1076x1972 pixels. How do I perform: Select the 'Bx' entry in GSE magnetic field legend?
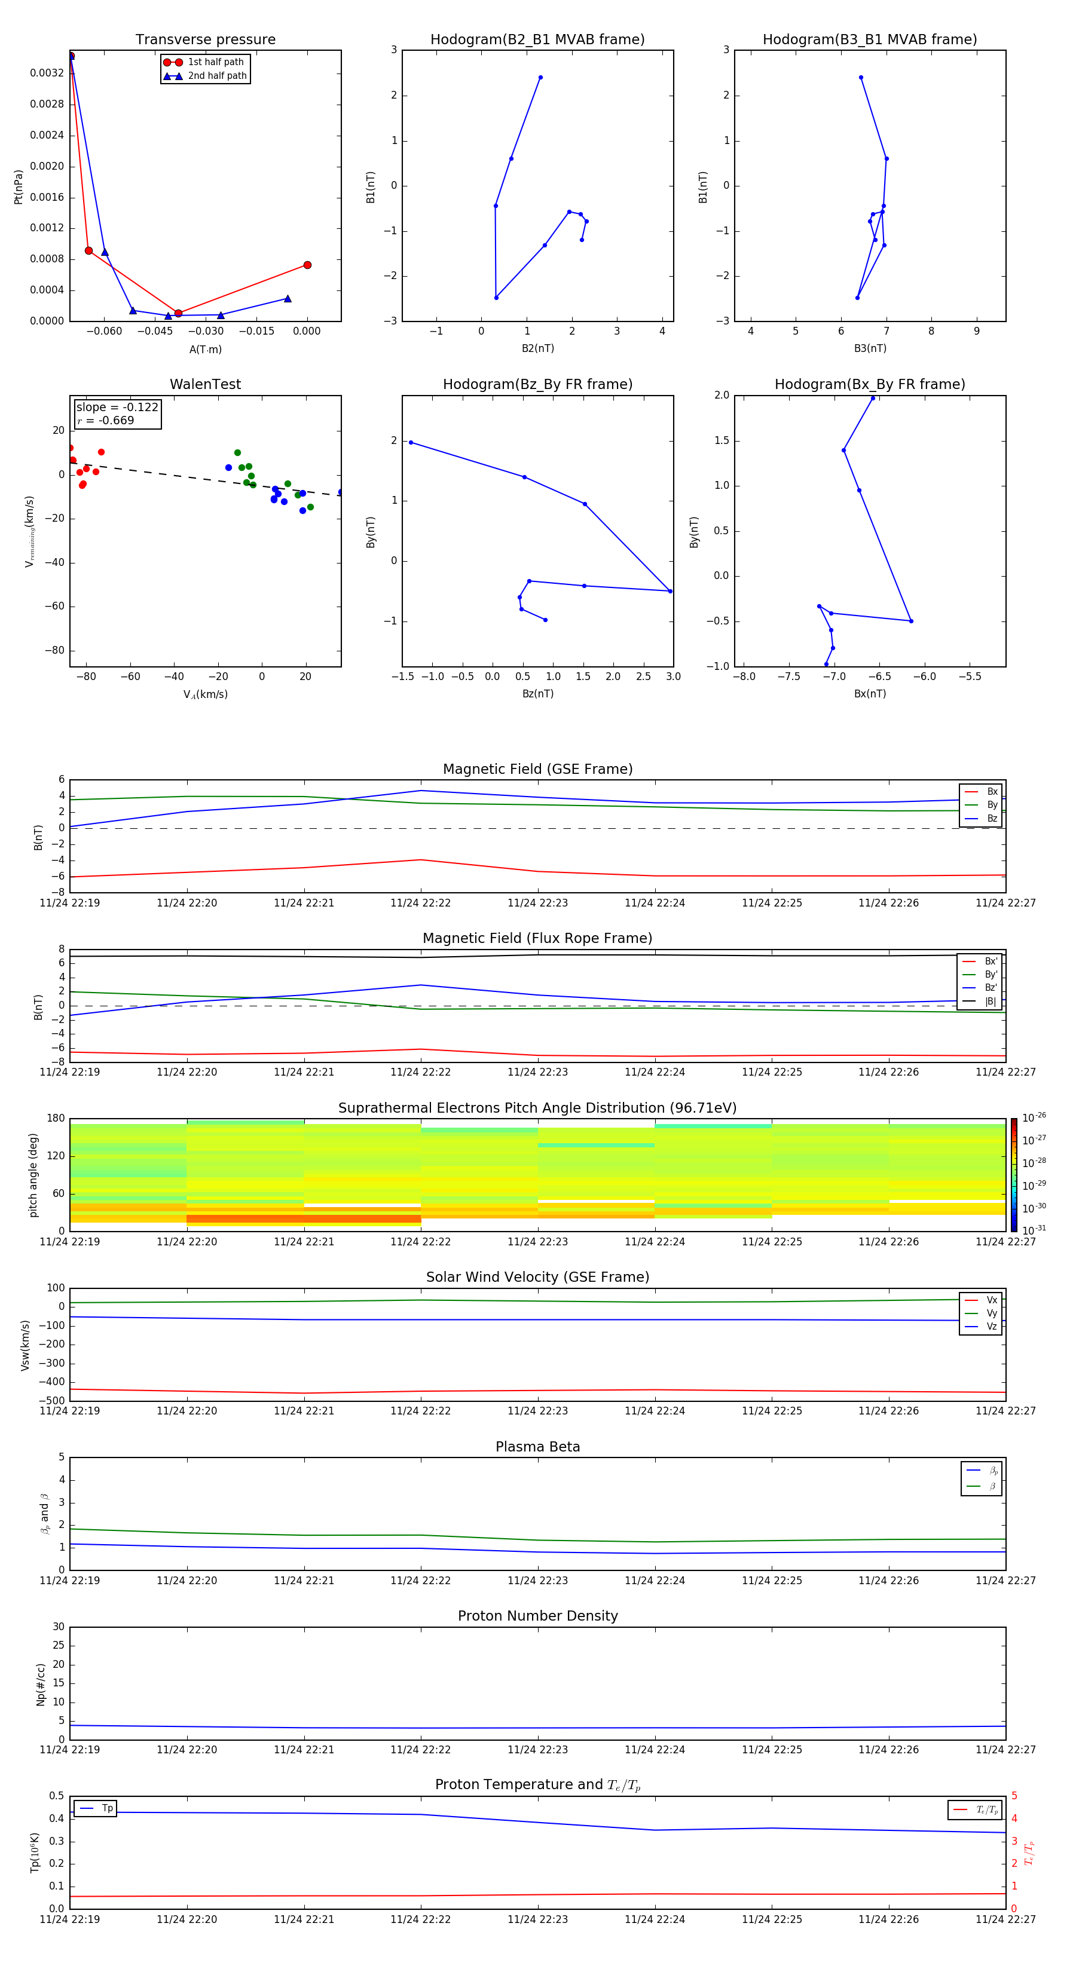[x=981, y=792]
